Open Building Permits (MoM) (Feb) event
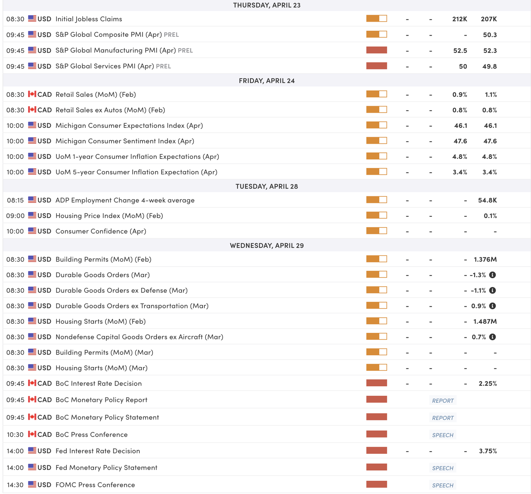The image size is (531, 494). pos(104,259)
